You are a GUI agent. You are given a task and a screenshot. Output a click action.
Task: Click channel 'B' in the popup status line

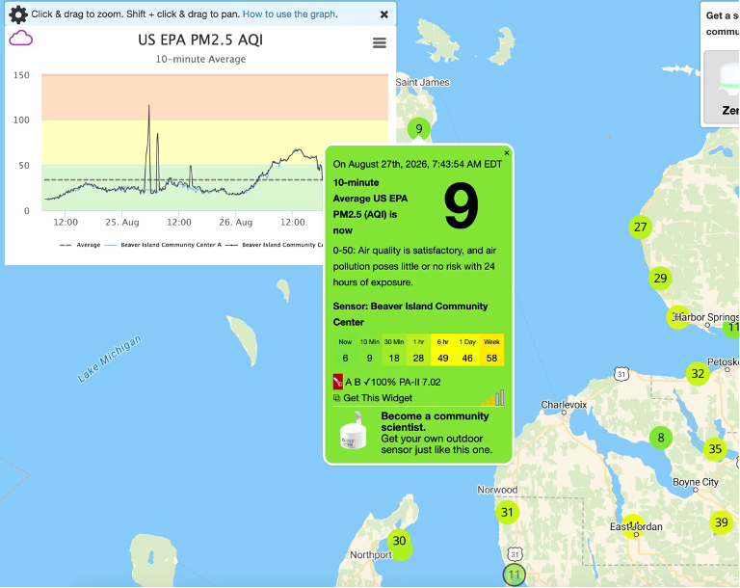pyautogui.click(x=357, y=382)
